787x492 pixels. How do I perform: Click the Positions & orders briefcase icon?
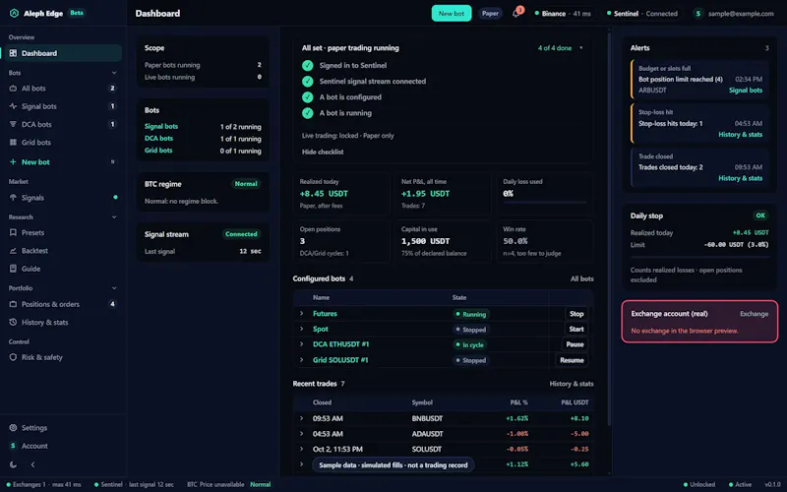tap(13, 304)
